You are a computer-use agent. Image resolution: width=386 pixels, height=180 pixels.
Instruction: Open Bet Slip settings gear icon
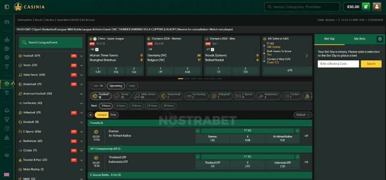[x=380, y=39]
